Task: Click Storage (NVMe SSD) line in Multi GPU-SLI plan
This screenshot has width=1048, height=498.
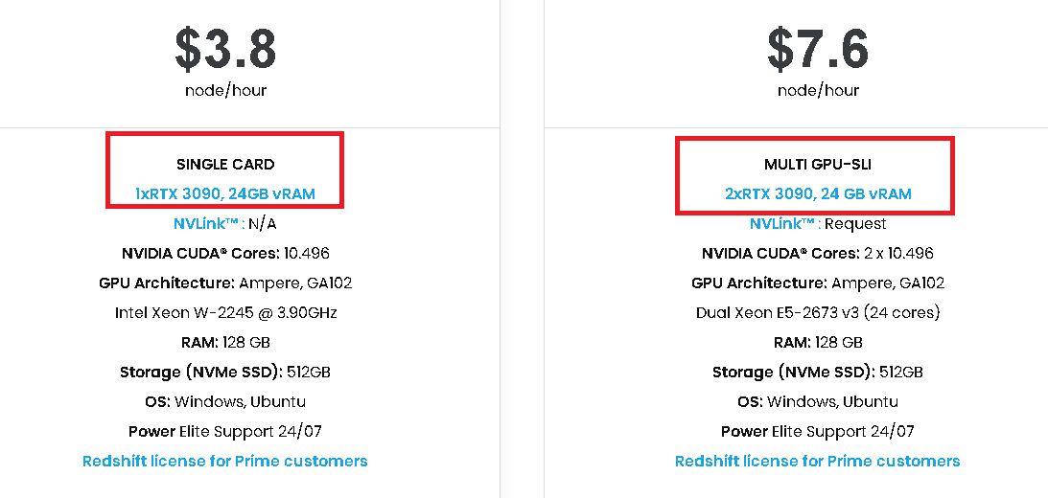Action: (x=818, y=372)
